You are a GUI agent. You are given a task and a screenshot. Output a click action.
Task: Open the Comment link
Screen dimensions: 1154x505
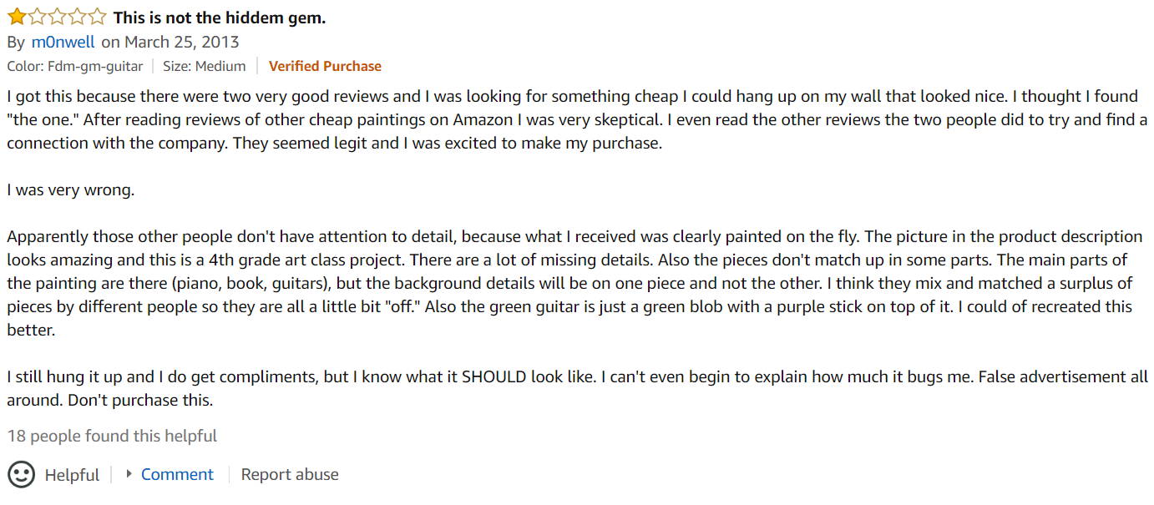(x=177, y=474)
